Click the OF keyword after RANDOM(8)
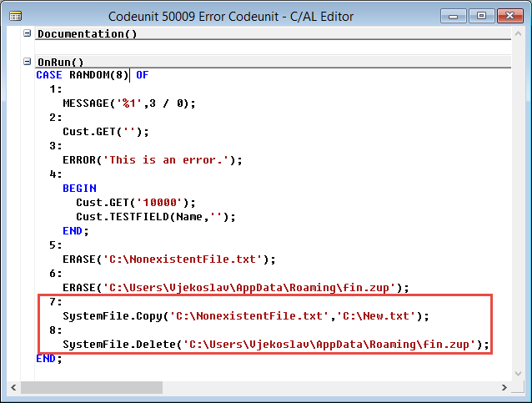The image size is (532, 403). pos(142,75)
